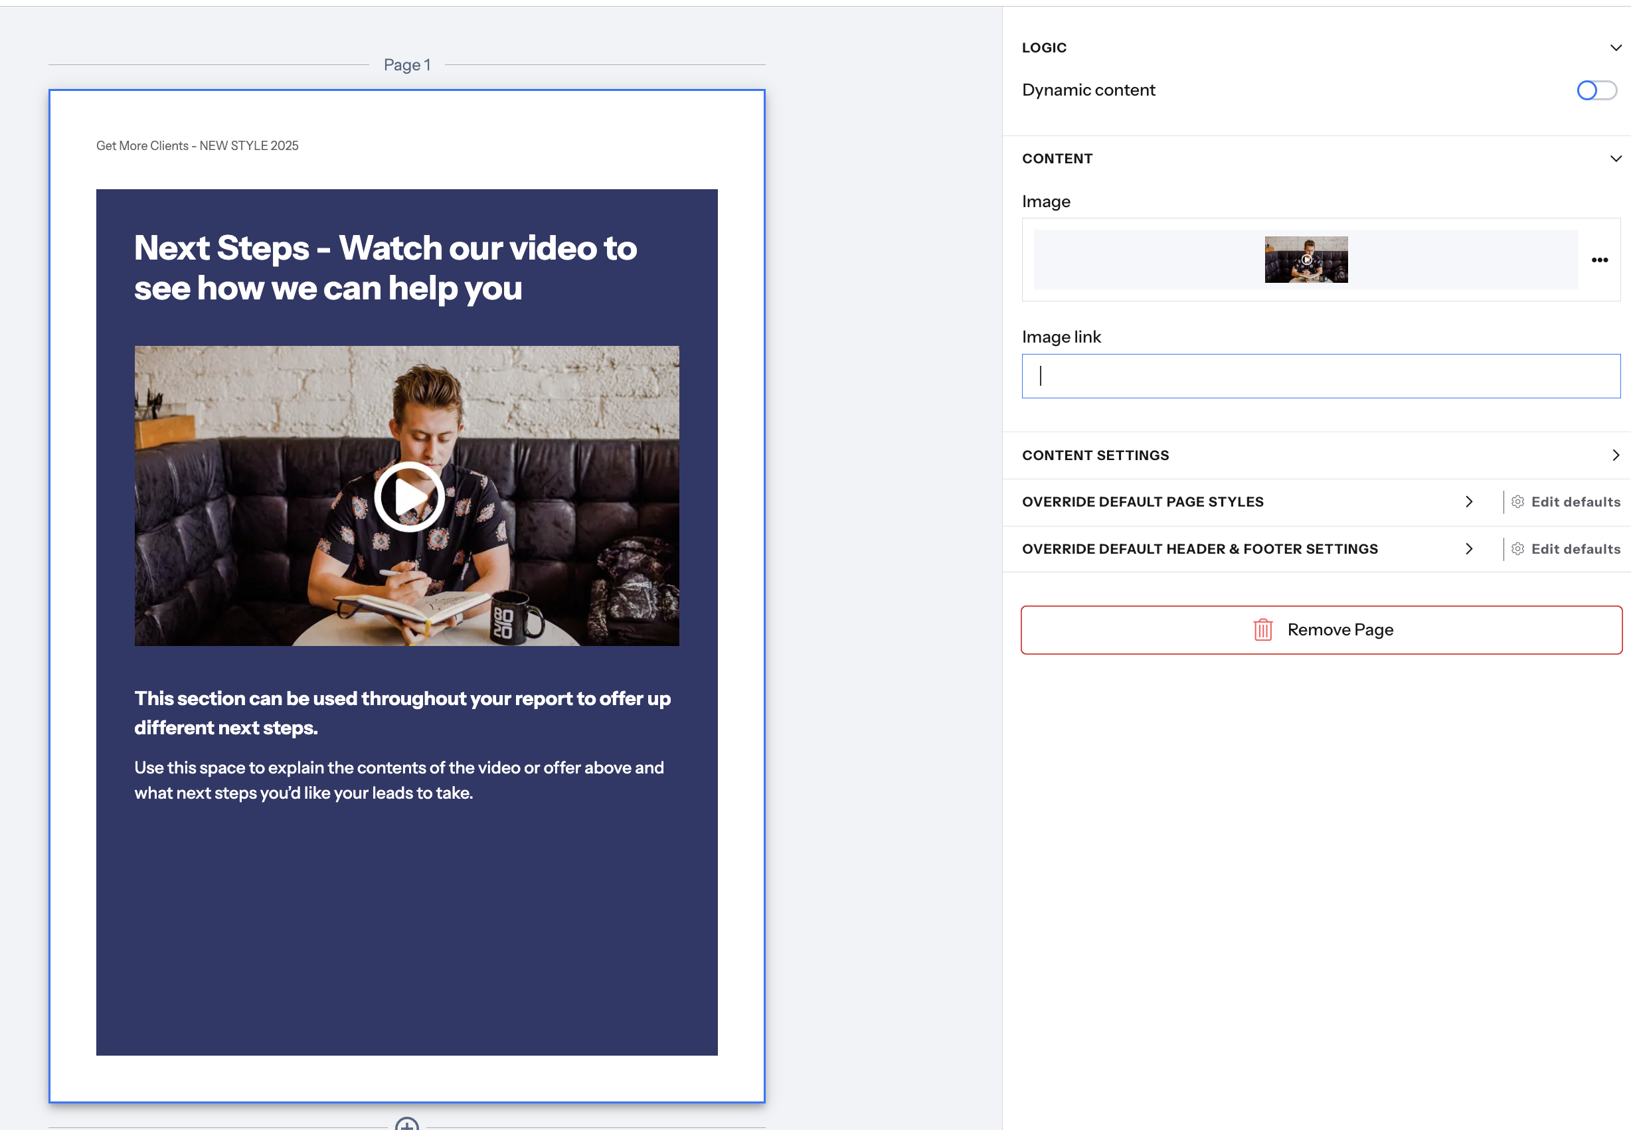The width and height of the screenshot is (1631, 1130).
Task: Open the image options three-dot menu
Action: (1599, 260)
